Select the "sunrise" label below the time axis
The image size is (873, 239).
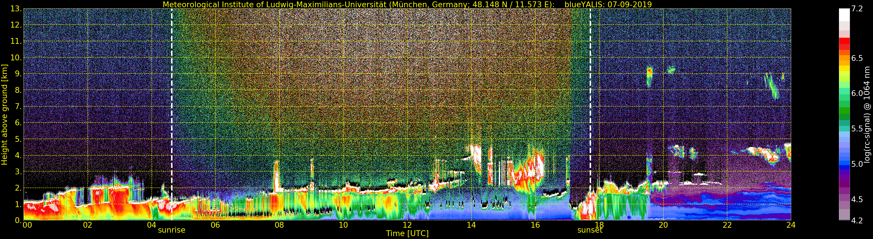(x=171, y=230)
